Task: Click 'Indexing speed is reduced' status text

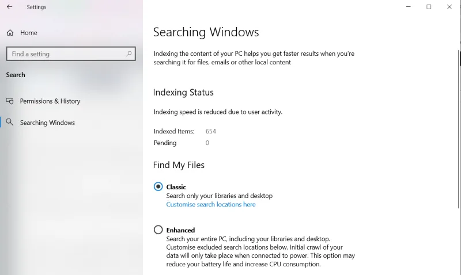Action: (218, 112)
